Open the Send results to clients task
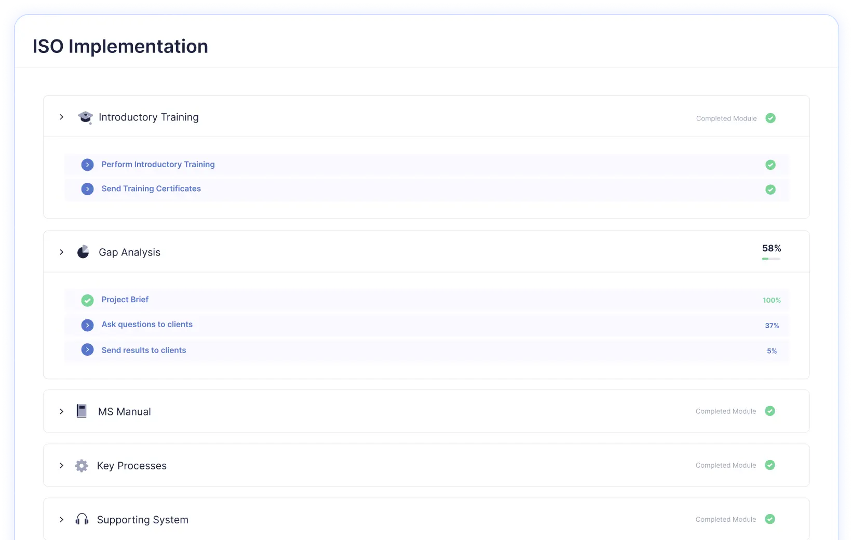 tap(143, 349)
